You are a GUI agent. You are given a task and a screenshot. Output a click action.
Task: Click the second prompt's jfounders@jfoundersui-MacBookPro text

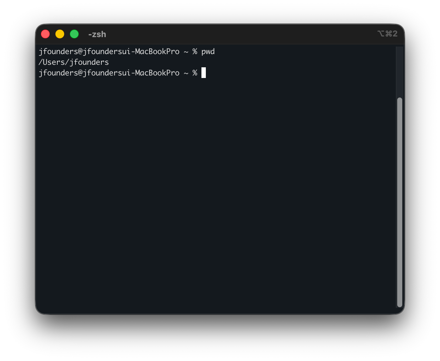point(109,73)
